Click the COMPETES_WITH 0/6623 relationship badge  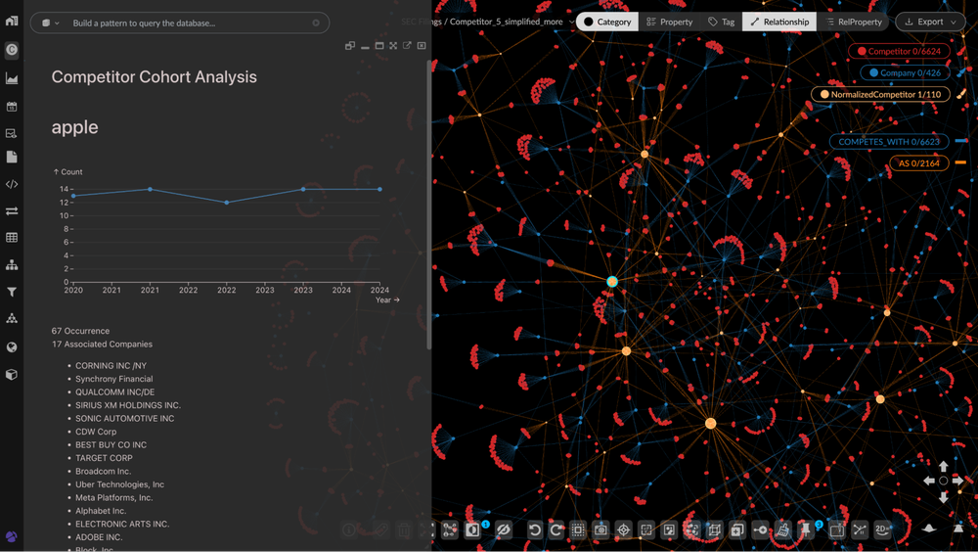click(888, 142)
